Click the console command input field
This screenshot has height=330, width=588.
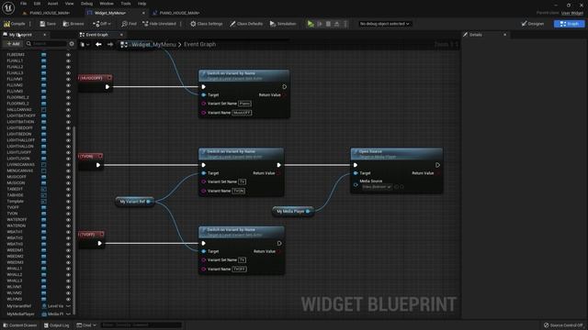[141, 325]
